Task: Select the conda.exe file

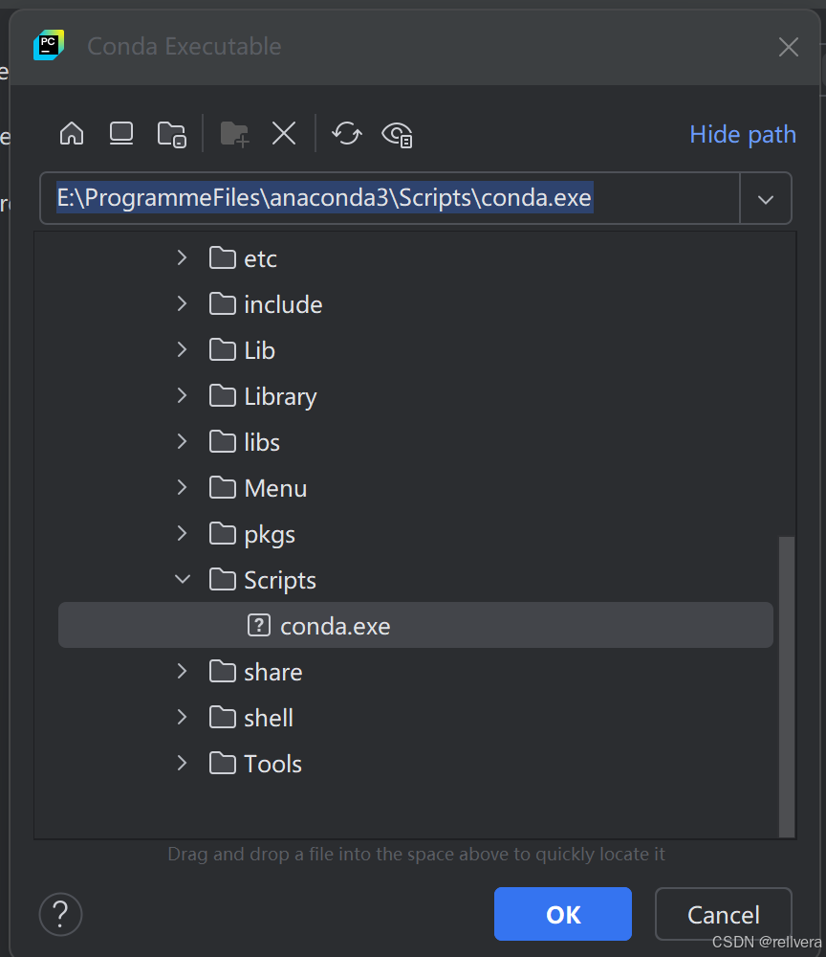Action: click(x=416, y=626)
